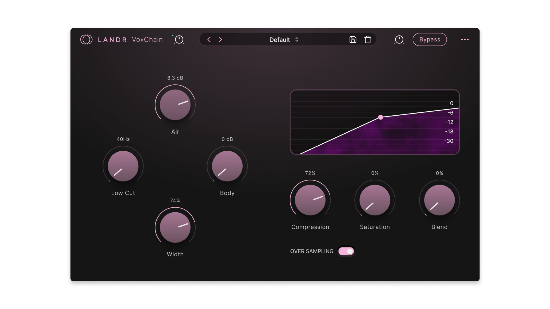The height and width of the screenshot is (309, 550).
Task: Click the LANDR logo icon
Action: [x=86, y=39]
